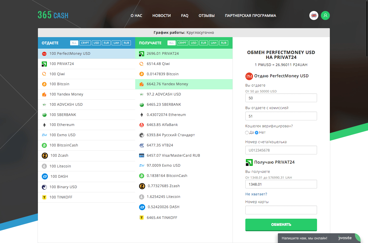
Task: Click the DASH icon beside 100 DASH
Action: (x=45, y=176)
